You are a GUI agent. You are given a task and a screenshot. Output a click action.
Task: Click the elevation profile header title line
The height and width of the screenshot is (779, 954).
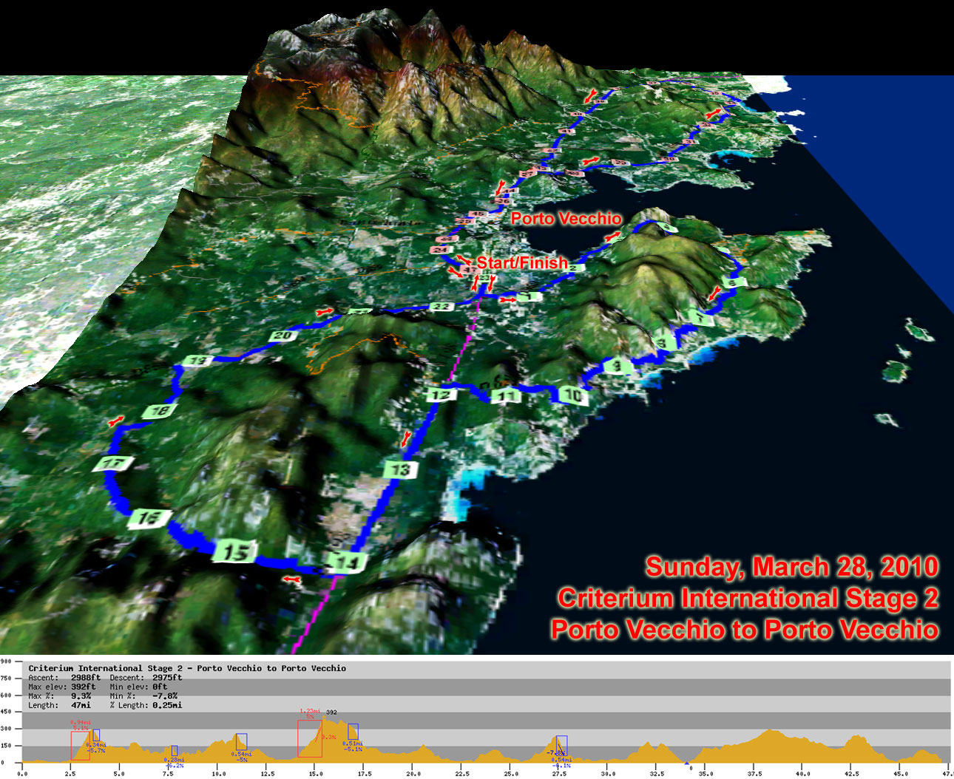[x=187, y=668]
